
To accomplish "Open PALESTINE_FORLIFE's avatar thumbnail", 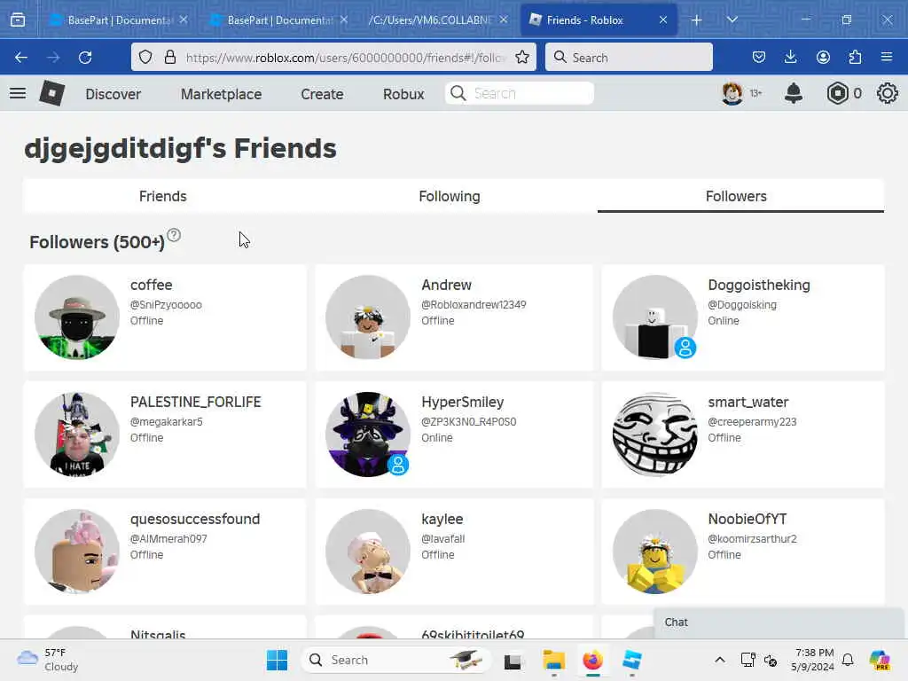I will 77,434.
